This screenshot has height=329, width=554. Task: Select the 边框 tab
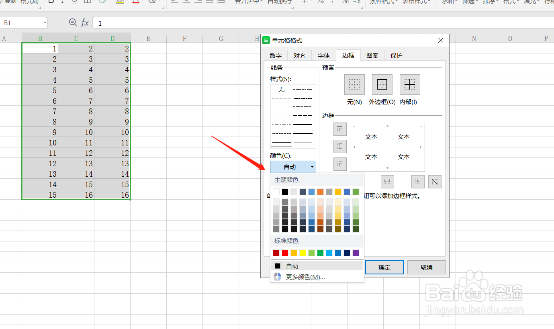348,55
